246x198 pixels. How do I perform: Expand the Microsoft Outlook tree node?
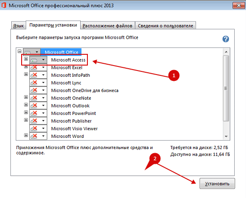point(26,105)
